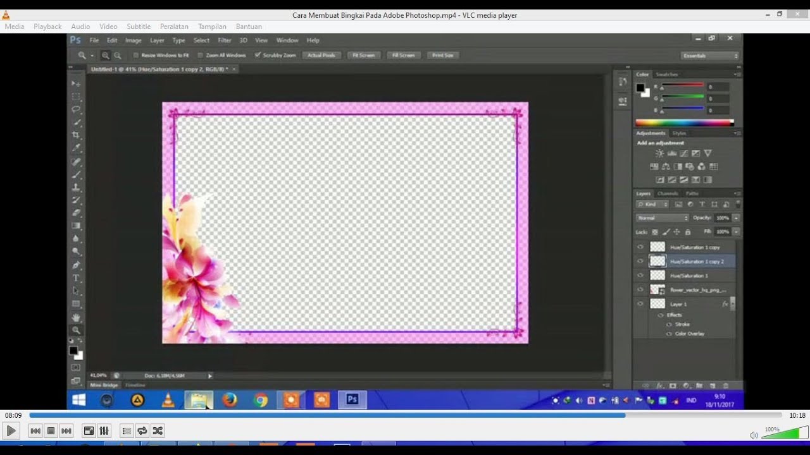Select the Move tool in Photoshop toolbar
This screenshot has width=810, height=455.
pos(76,83)
